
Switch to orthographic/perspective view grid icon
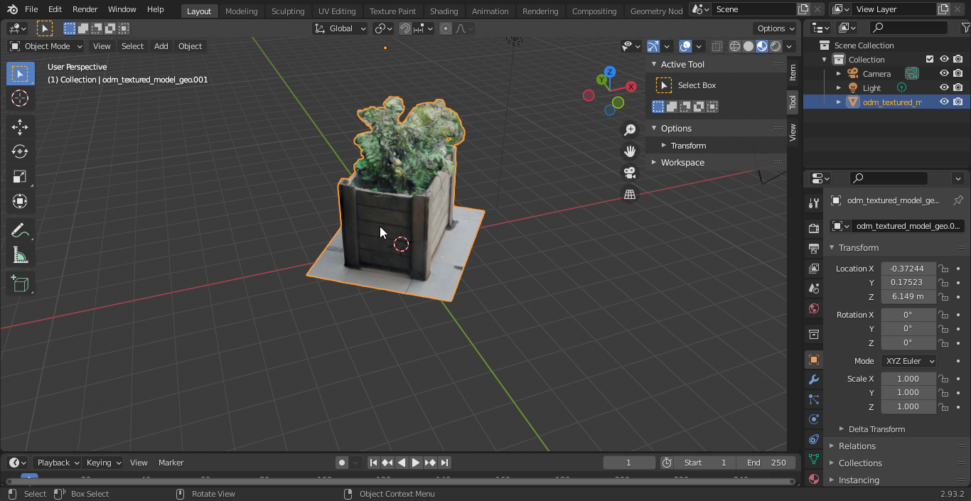pyautogui.click(x=629, y=194)
